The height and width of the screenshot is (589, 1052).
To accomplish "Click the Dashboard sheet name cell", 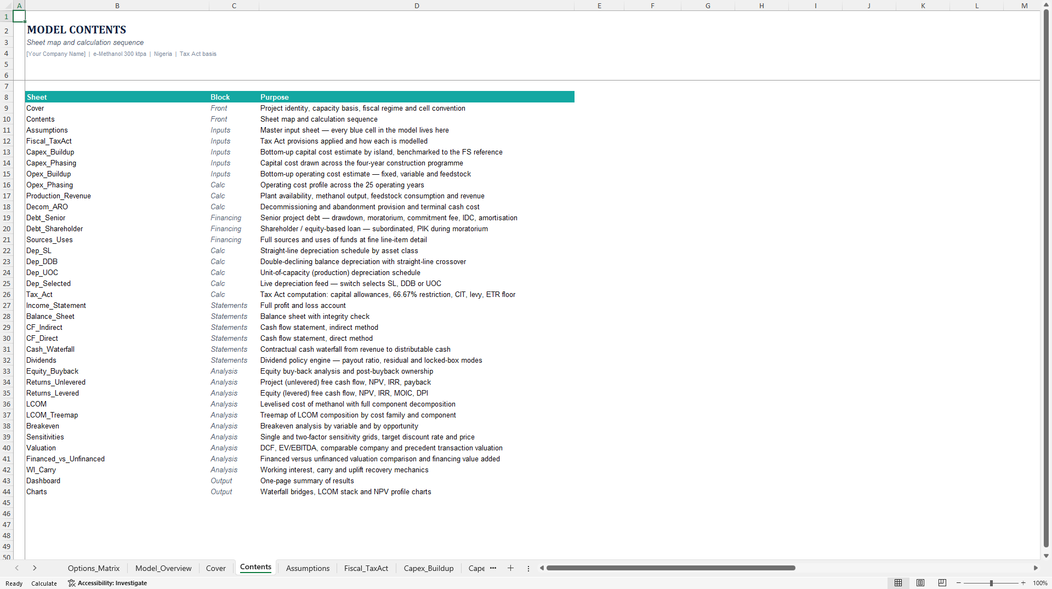I will pos(117,481).
